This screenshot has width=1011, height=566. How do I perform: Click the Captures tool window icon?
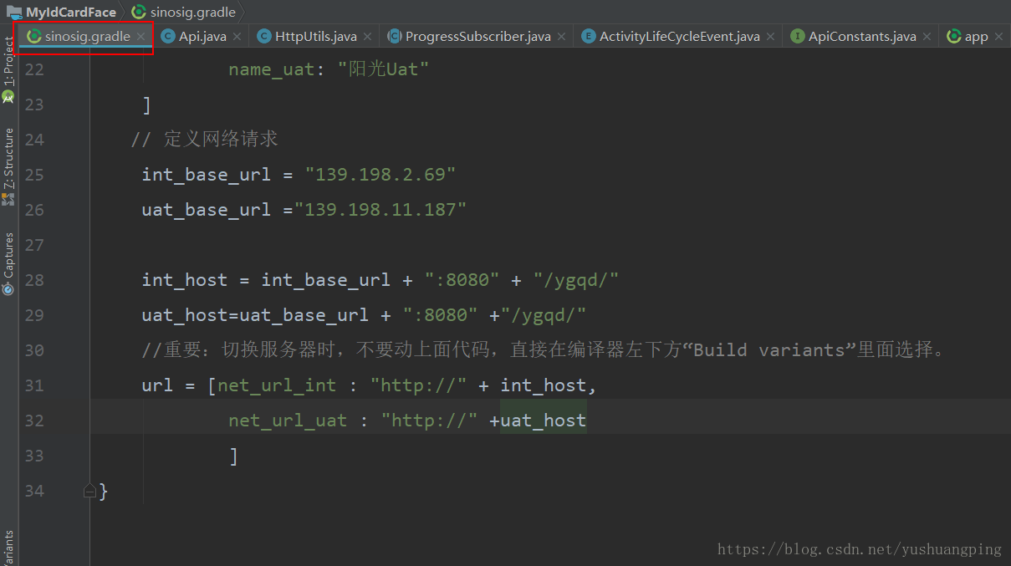[x=8, y=288]
